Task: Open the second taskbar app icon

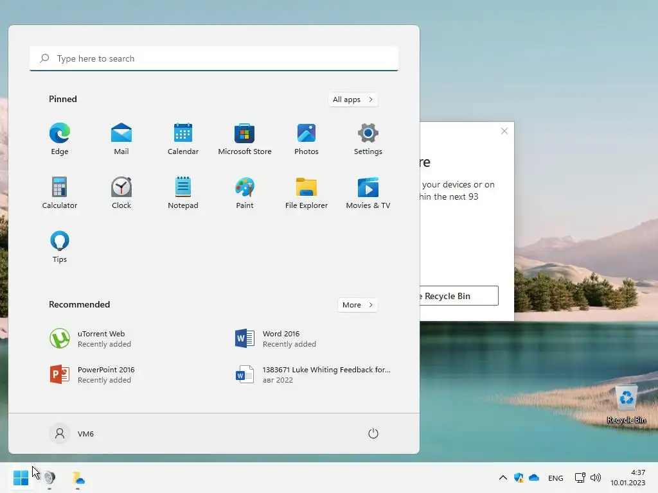Action: [49, 478]
